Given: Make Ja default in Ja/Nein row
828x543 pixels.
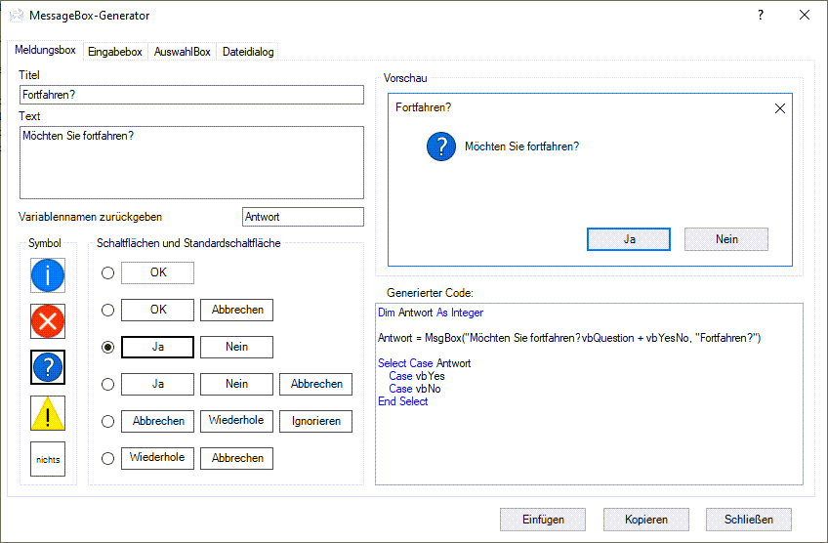Looking at the screenshot, I should point(157,347).
